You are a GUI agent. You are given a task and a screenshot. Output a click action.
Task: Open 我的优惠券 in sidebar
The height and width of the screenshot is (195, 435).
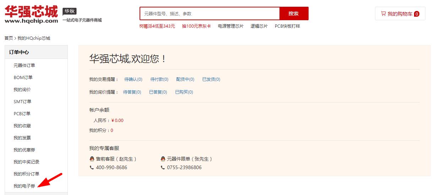tap(24, 150)
